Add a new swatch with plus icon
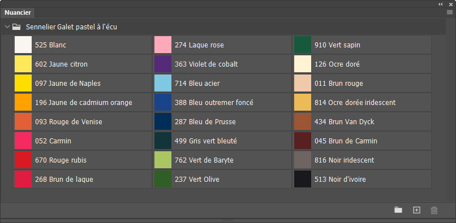This screenshot has height=223, width=456. [417, 210]
